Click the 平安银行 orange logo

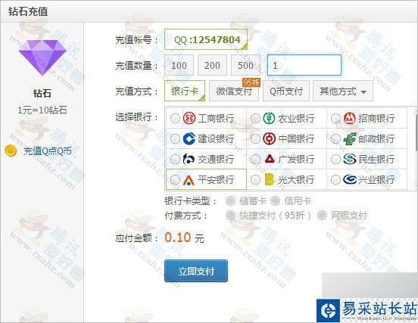point(189,180)
